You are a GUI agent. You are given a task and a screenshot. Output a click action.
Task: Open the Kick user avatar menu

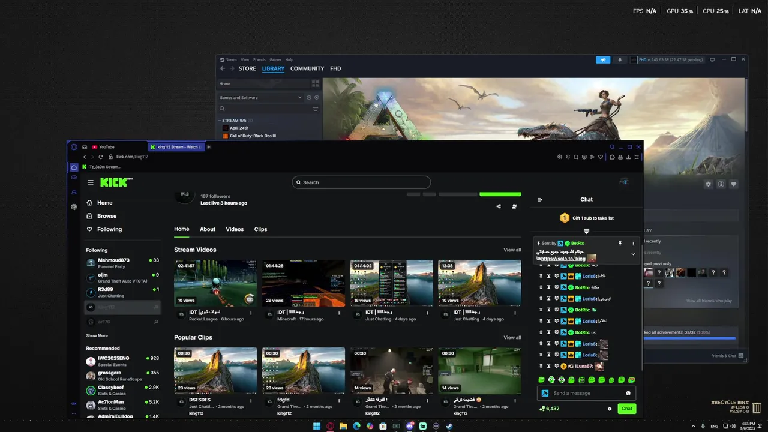(x=624, y=182)
